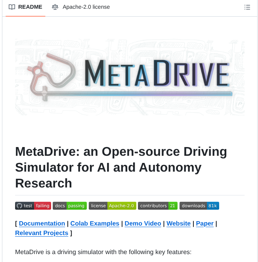Open the Colab Examples link
258x262 pixels.
click(x=95, y=224)
